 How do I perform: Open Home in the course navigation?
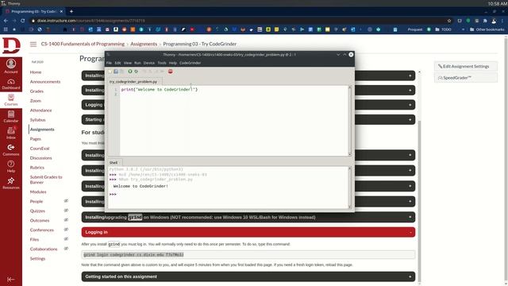tap(36, 72)
